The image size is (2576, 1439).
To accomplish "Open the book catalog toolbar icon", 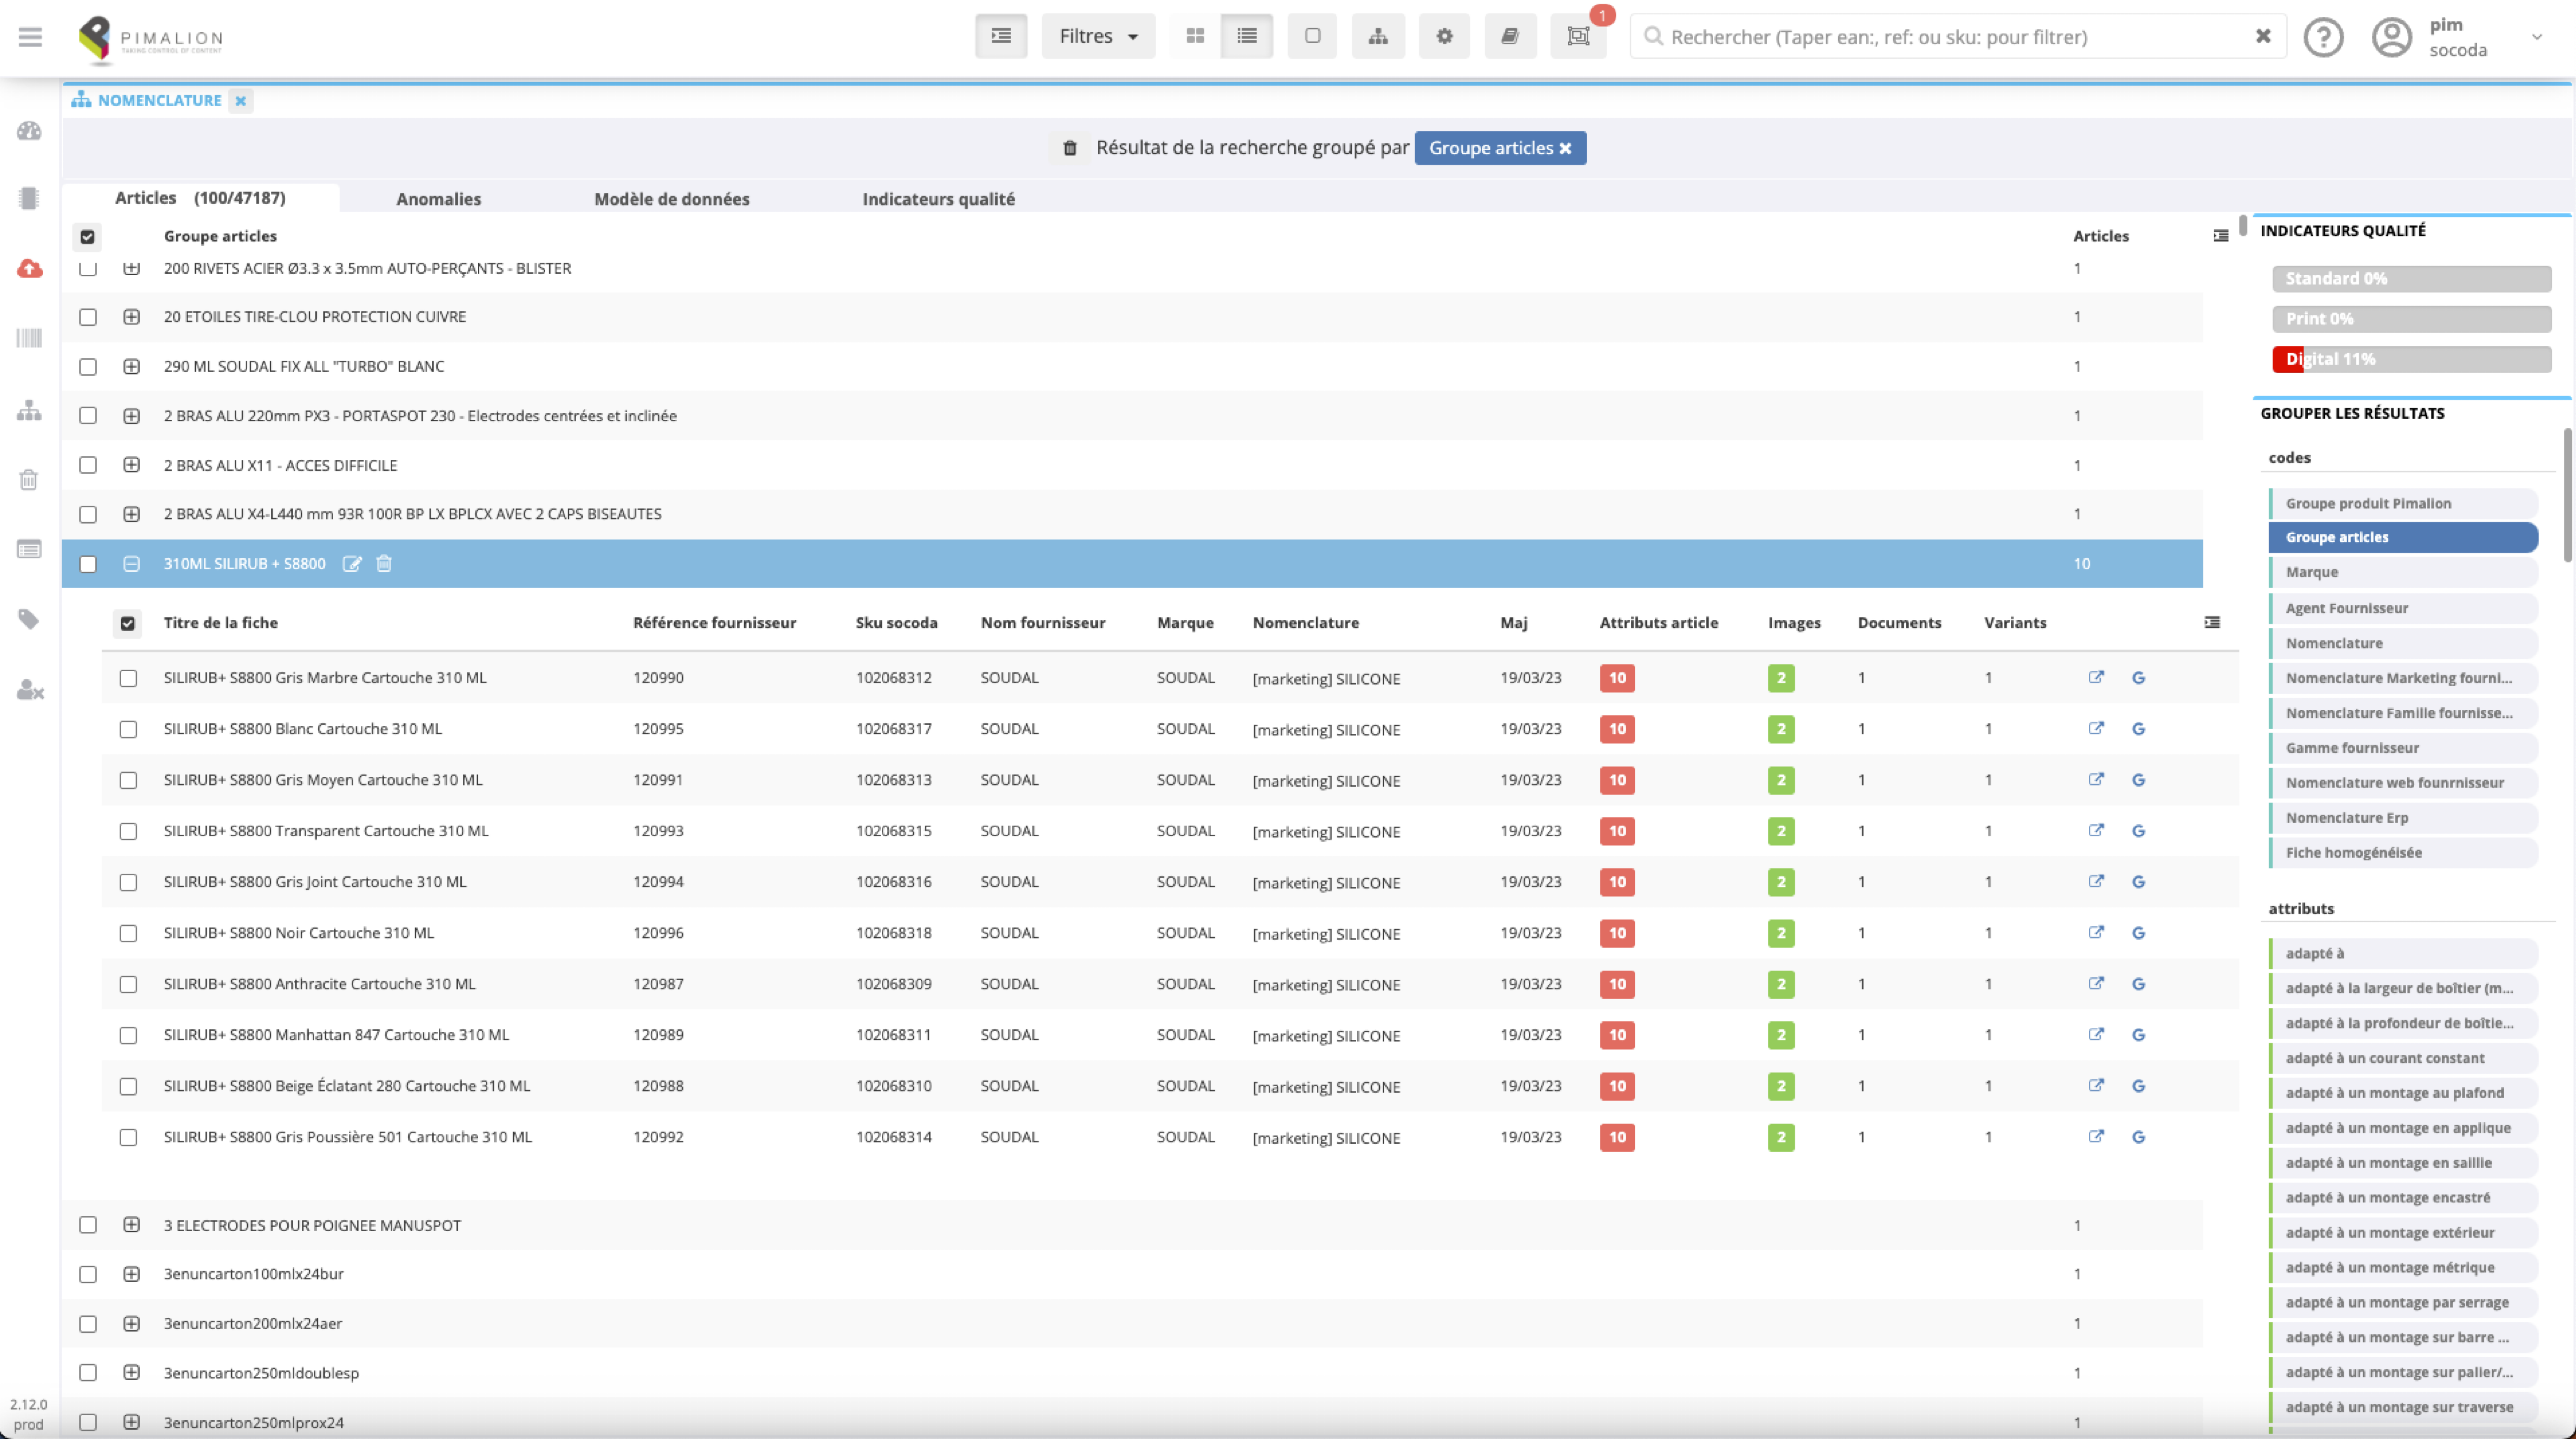I will pos(1510,36).
